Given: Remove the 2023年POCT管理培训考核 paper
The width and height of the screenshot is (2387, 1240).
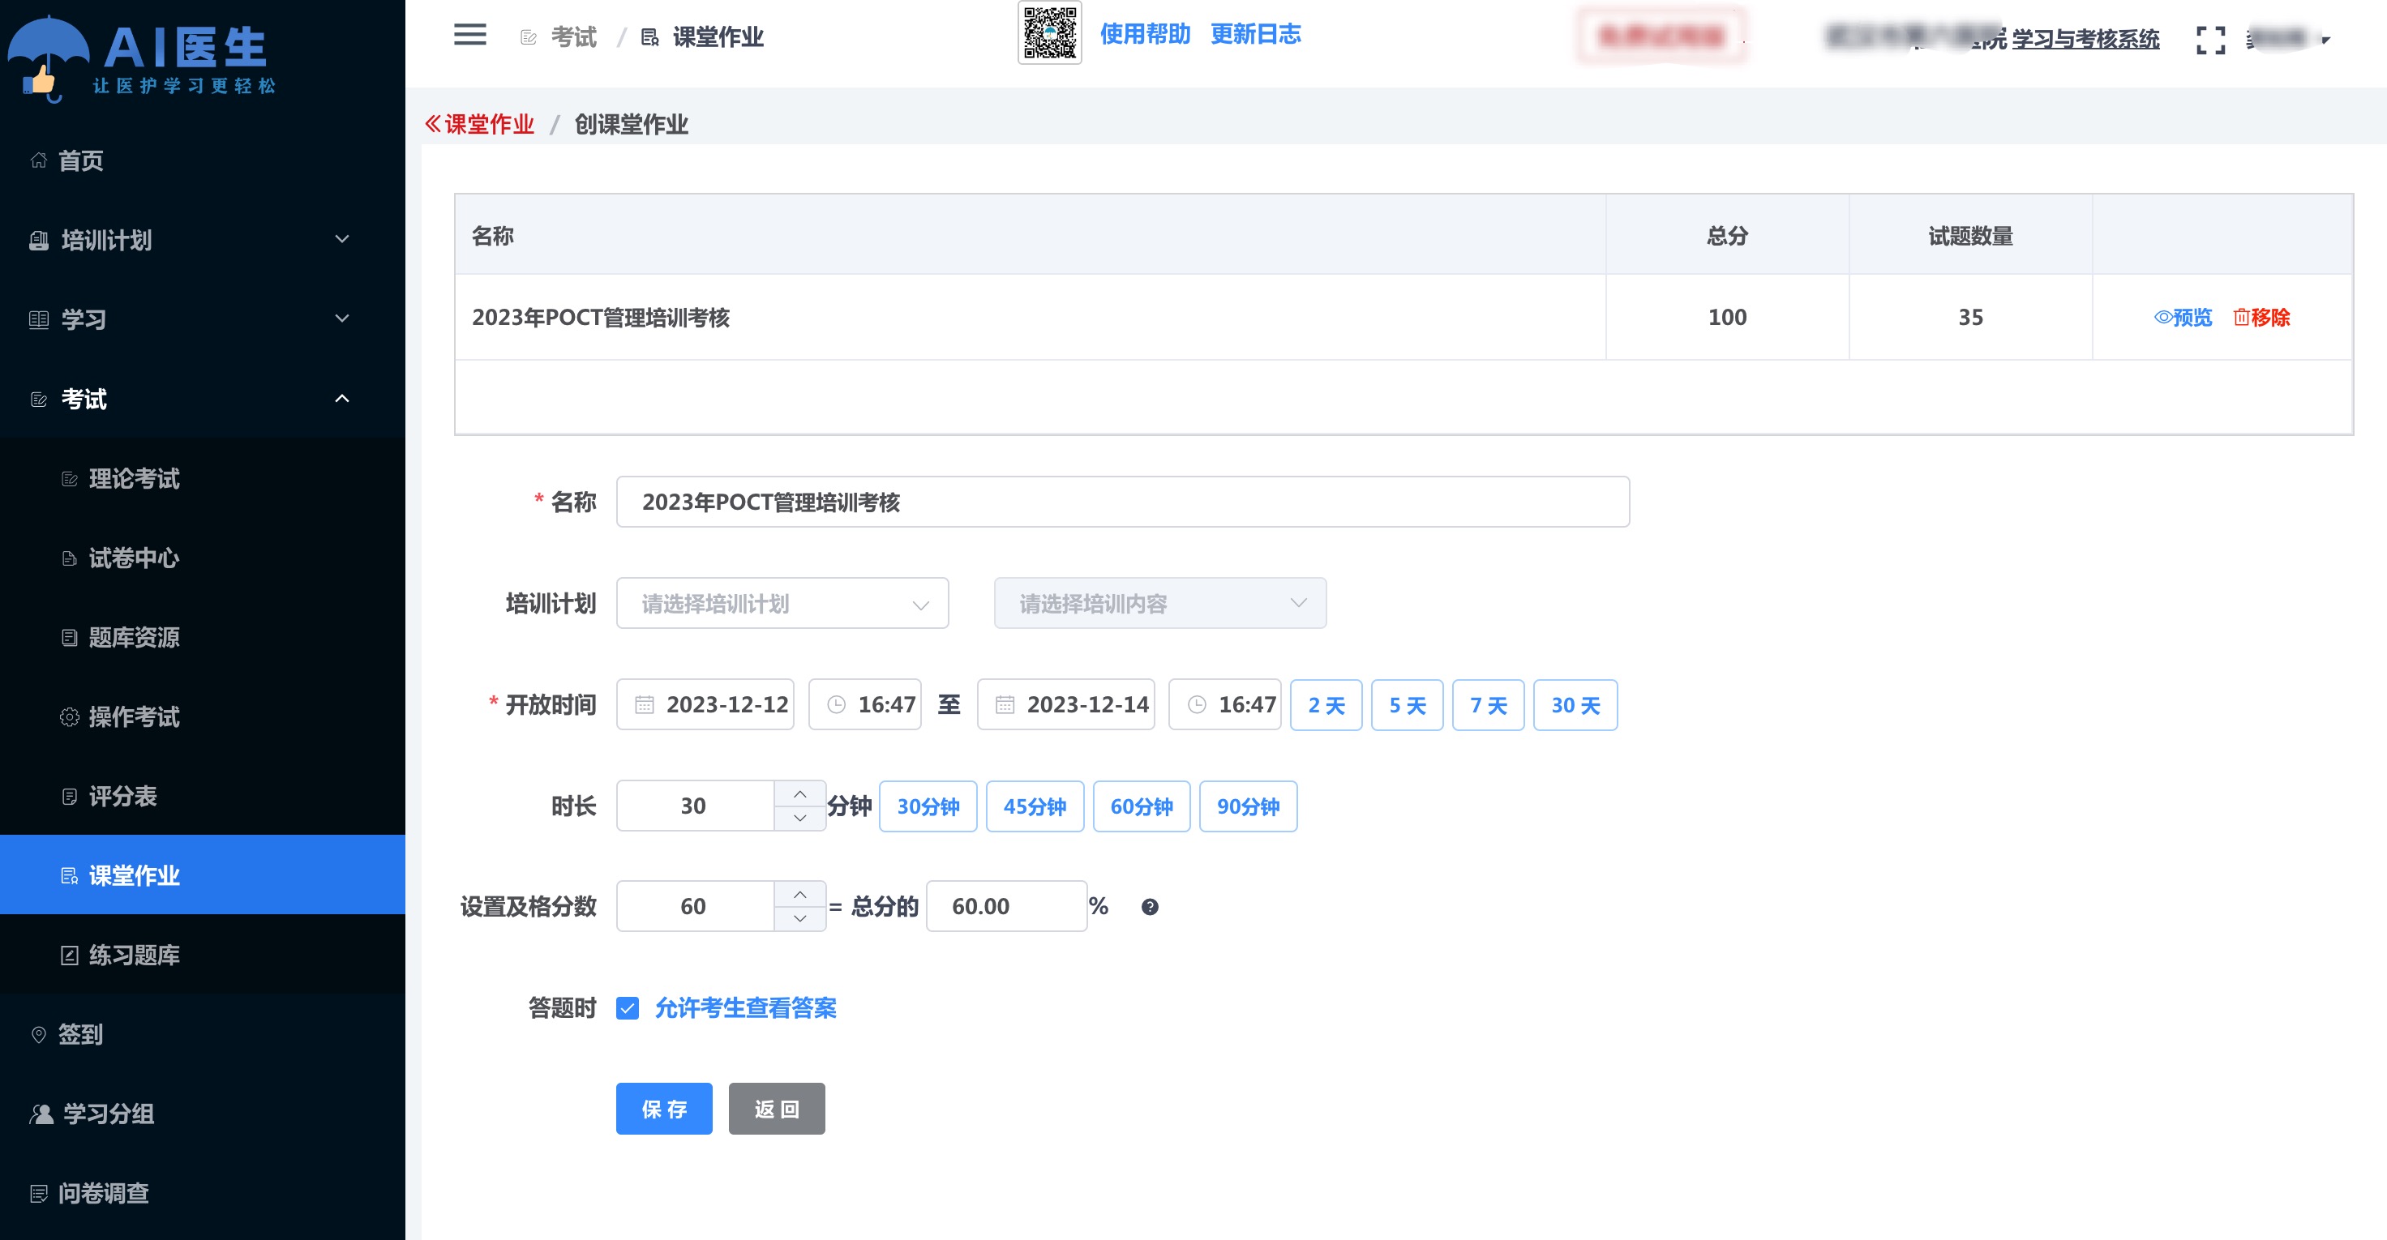Looking at the screenshot, I should (x=2262, y=318).
